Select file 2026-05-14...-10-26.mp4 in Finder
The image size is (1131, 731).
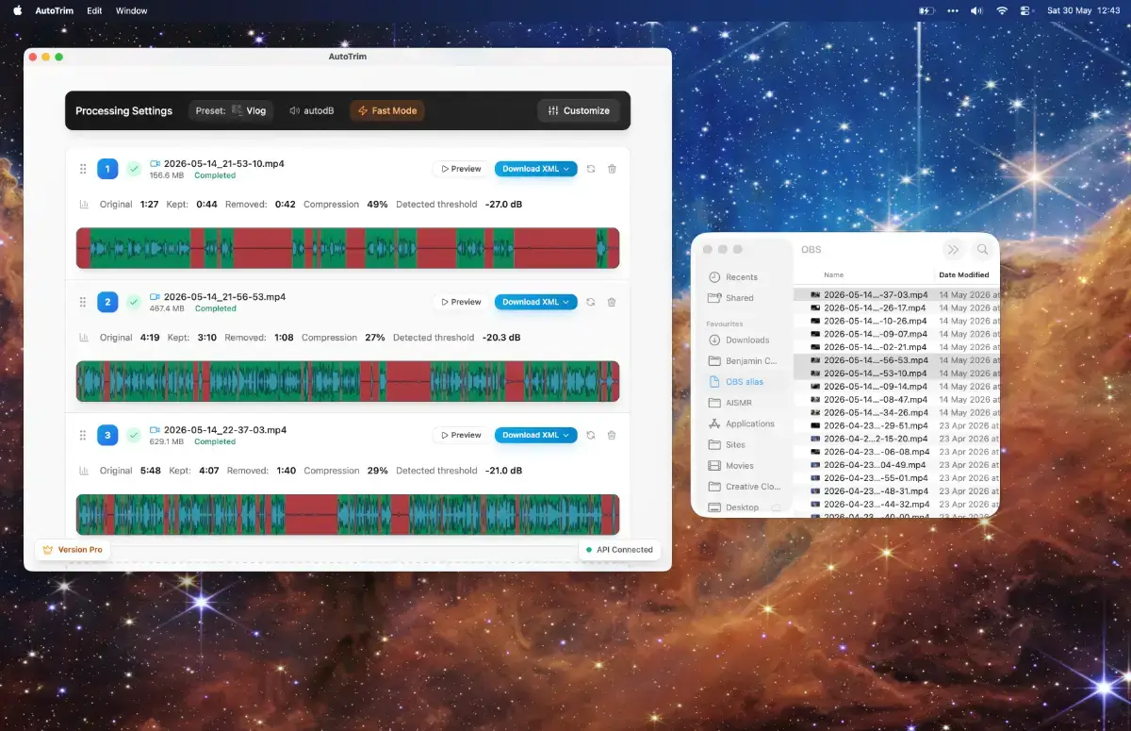pos(897,321)
